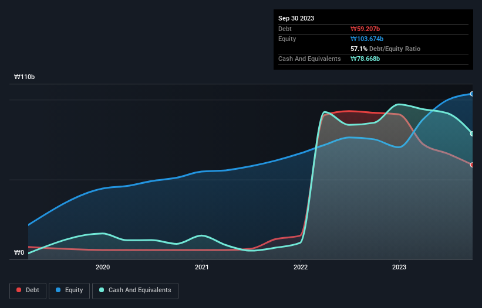Click the ₩78.668b cash value
The height and width of the screenshot is (308, 482).
(x=365, y=59)
